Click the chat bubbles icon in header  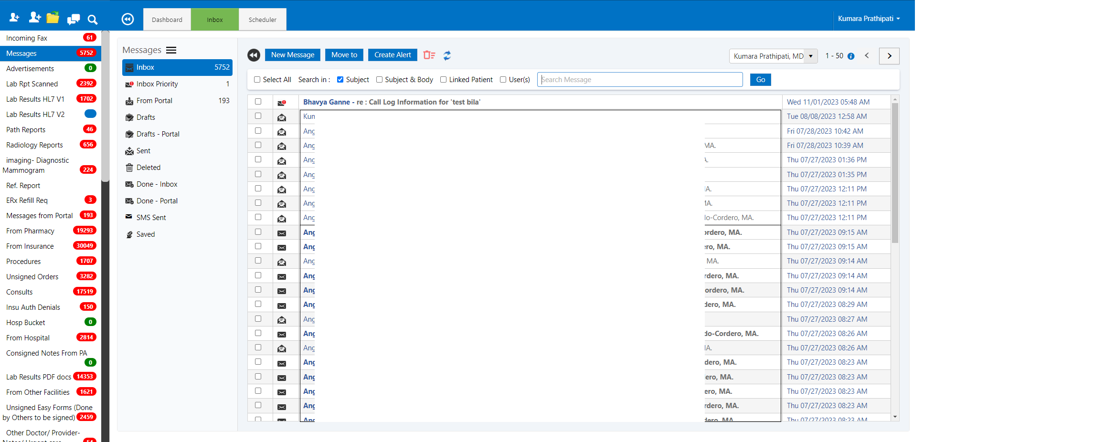(x=73, y=19)
